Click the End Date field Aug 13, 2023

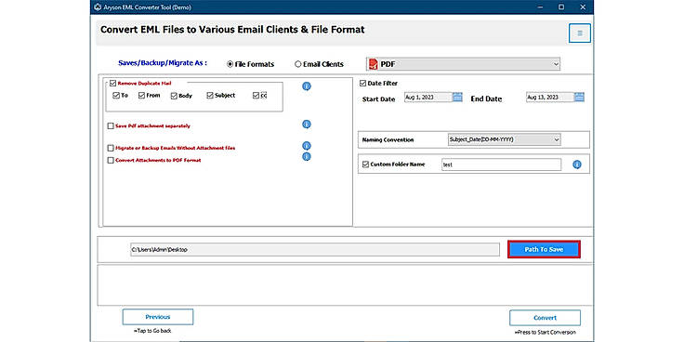pyautogui.click(x=549, y=98)
